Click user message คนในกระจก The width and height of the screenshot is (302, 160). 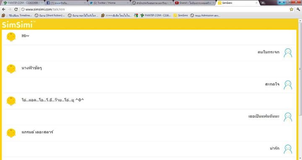268,52
